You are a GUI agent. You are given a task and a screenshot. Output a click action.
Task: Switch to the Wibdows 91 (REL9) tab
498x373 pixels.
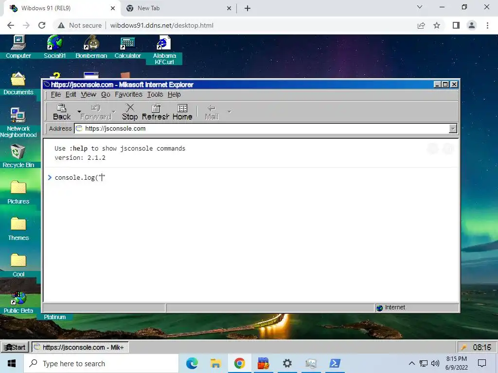(x=62, y=8)
